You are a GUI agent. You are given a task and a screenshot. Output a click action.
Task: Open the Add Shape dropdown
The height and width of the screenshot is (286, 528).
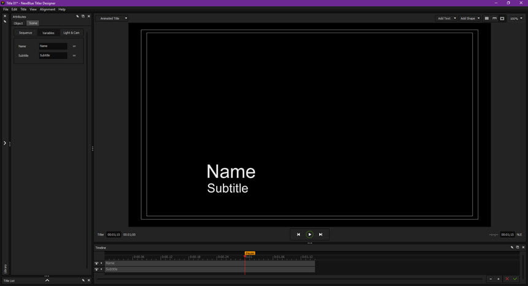coord(470,18)
